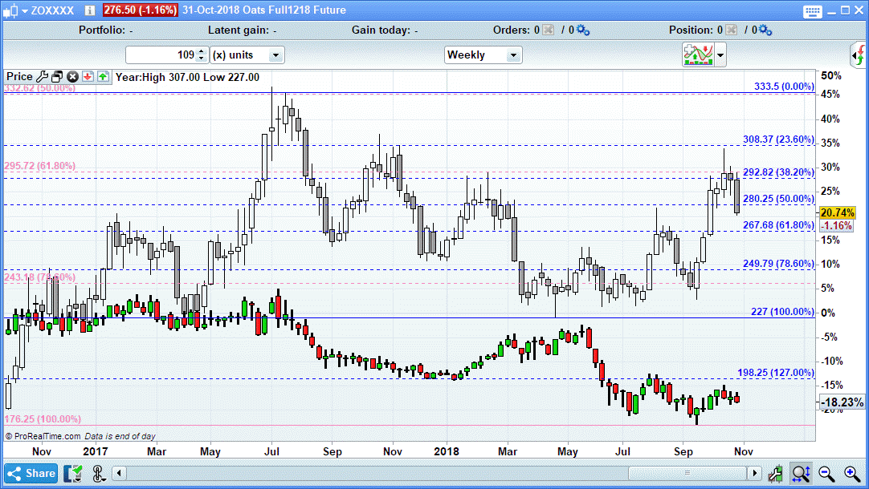Click the yellow 20.74% axis tag
The width and height of the screenshot is (869, 489).
pos(837,213)
